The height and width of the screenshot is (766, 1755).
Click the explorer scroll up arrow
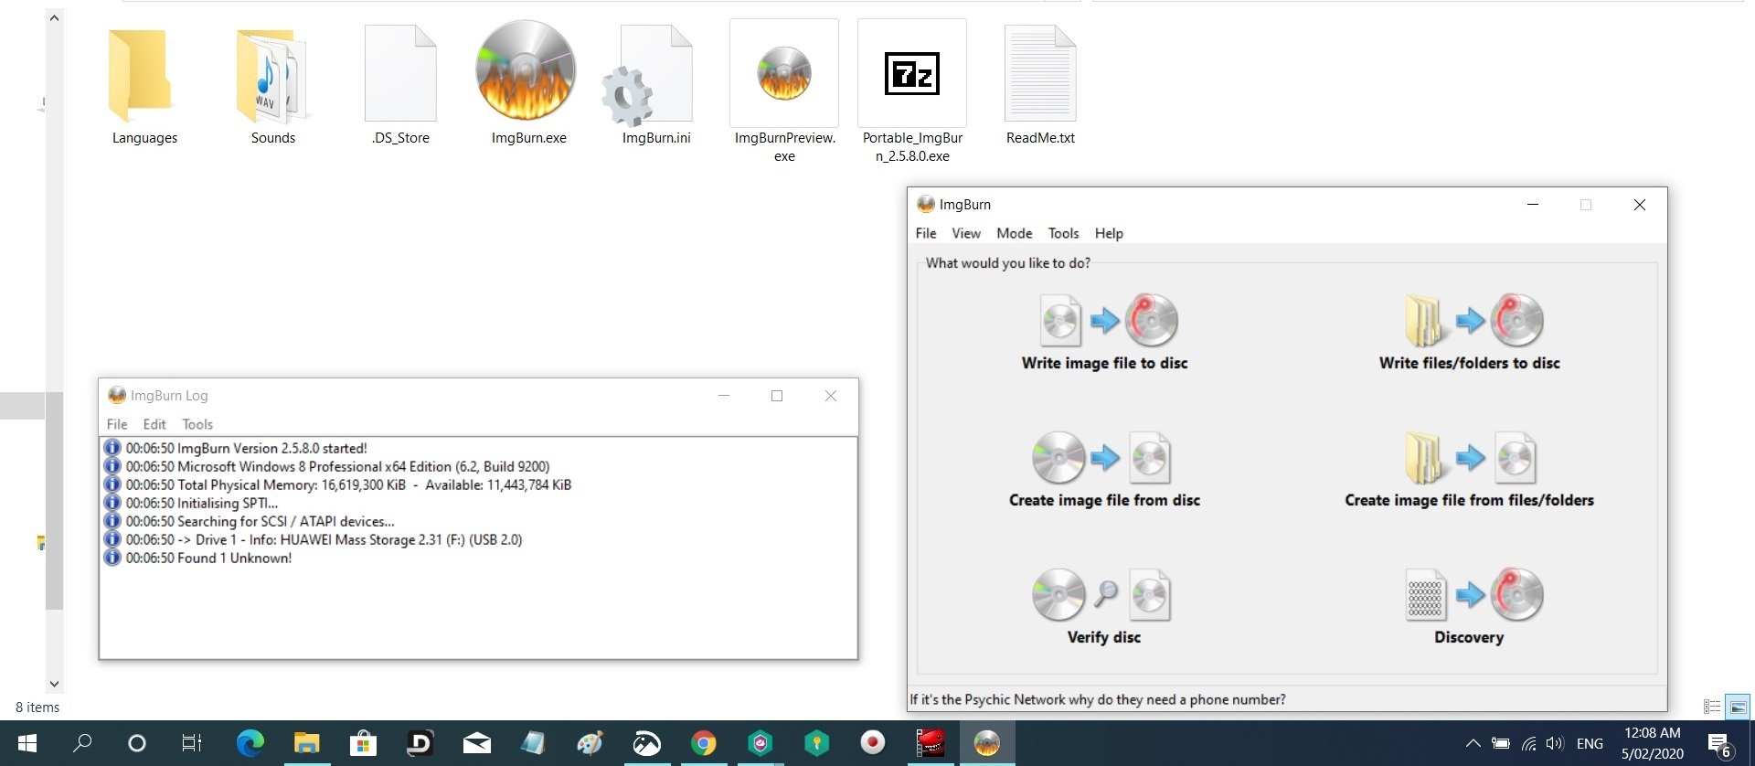[x=54, y=17]
